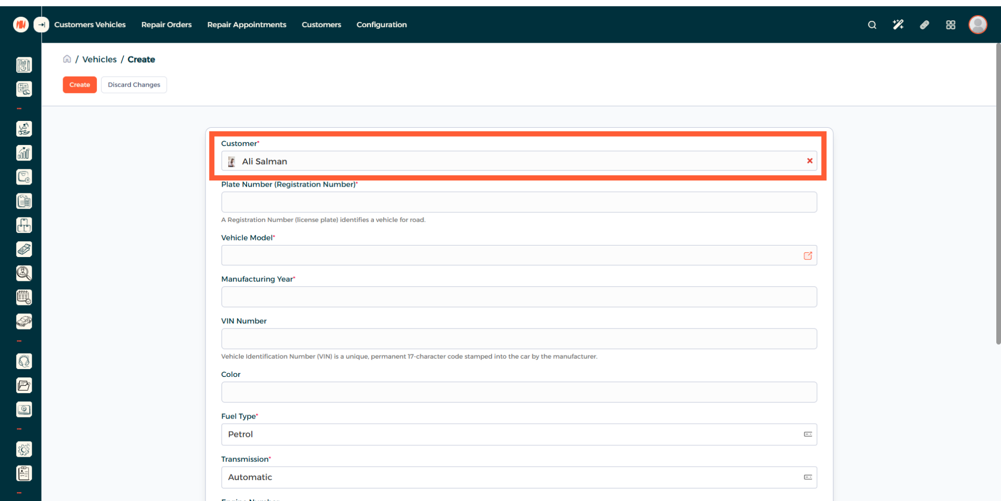Click the magic wand icon
The width and height of the screenshot is (1001, 501).
(x=898, y=25)
